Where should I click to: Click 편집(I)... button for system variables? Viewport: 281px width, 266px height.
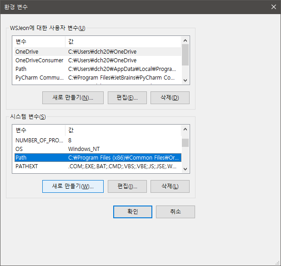[x=127, y=186]
